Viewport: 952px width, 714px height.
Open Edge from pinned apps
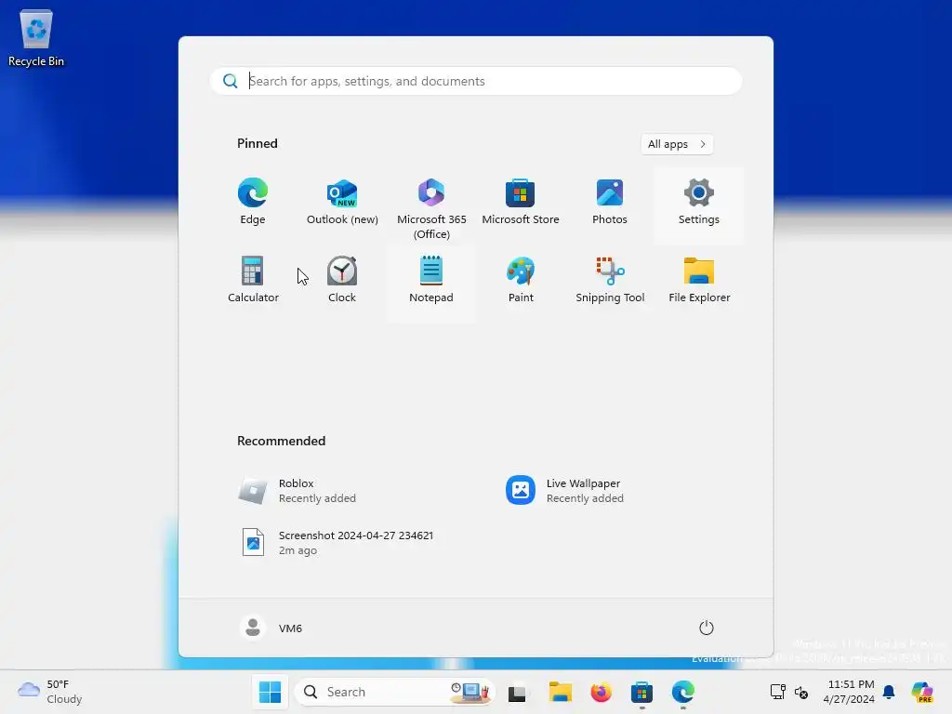click(253, 203)
